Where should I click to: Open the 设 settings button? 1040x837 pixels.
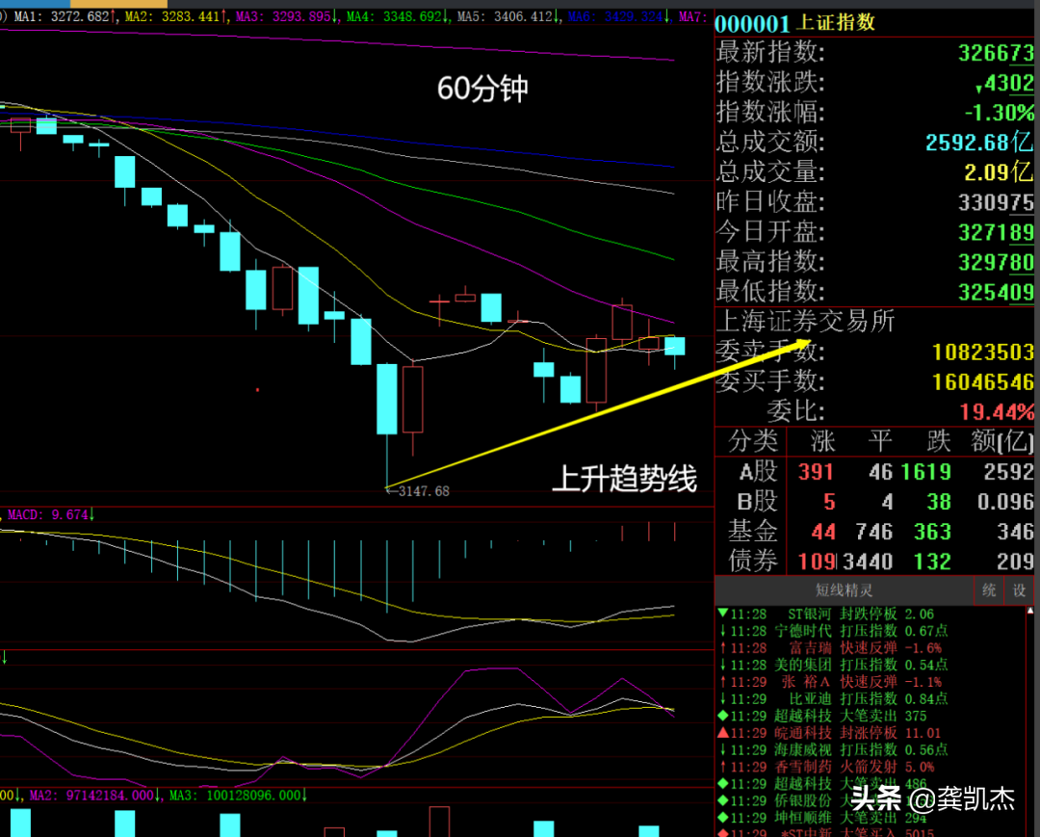tap(1020, 589)
